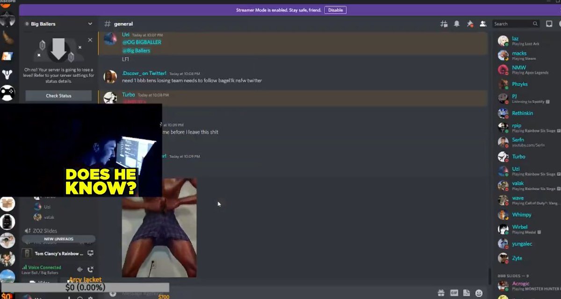This screenshot has width=561, height=299.
Task: Click the @Big Ballers mention
Action: [x=136, y=50]
